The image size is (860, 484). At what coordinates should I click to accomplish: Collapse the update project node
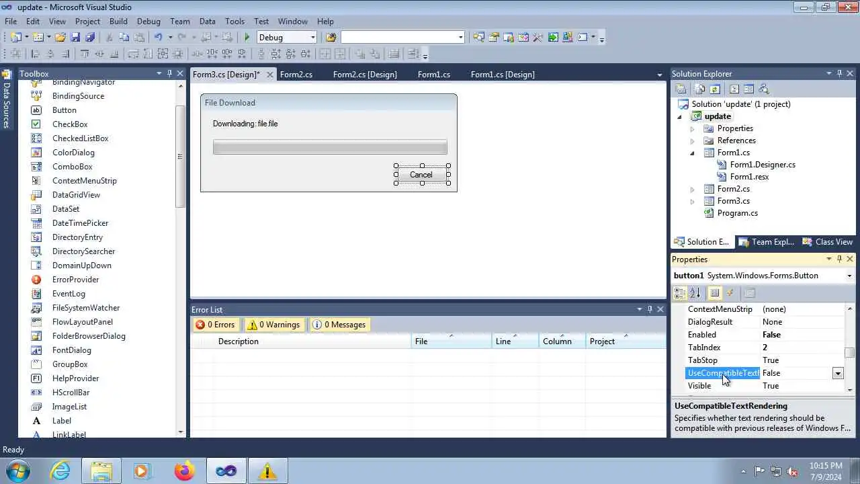point(679,116)
